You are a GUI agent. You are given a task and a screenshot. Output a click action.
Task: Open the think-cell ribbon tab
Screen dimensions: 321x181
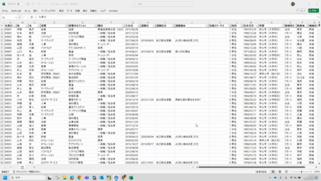pyautogui.click(x=16, y=11)
